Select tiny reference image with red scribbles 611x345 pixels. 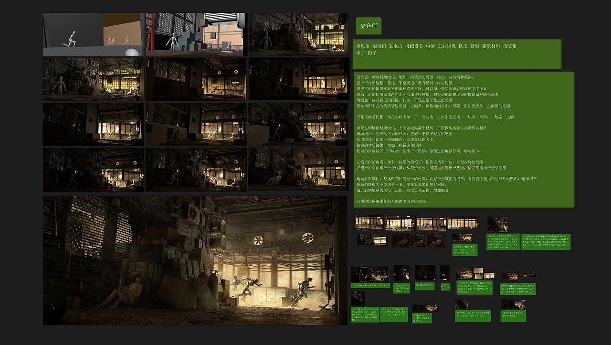coord(358,299)
